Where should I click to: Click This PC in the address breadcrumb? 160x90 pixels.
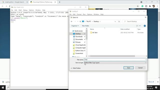pyautogui.click(x=88, y=21)
